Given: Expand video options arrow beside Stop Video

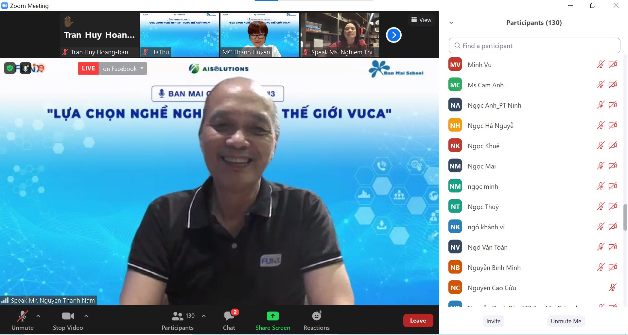Looking at the screenshot, I should tap(86, 316).
